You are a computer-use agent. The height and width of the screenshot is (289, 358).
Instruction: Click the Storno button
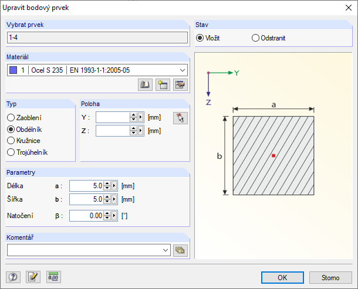click(x=330, y=278)
